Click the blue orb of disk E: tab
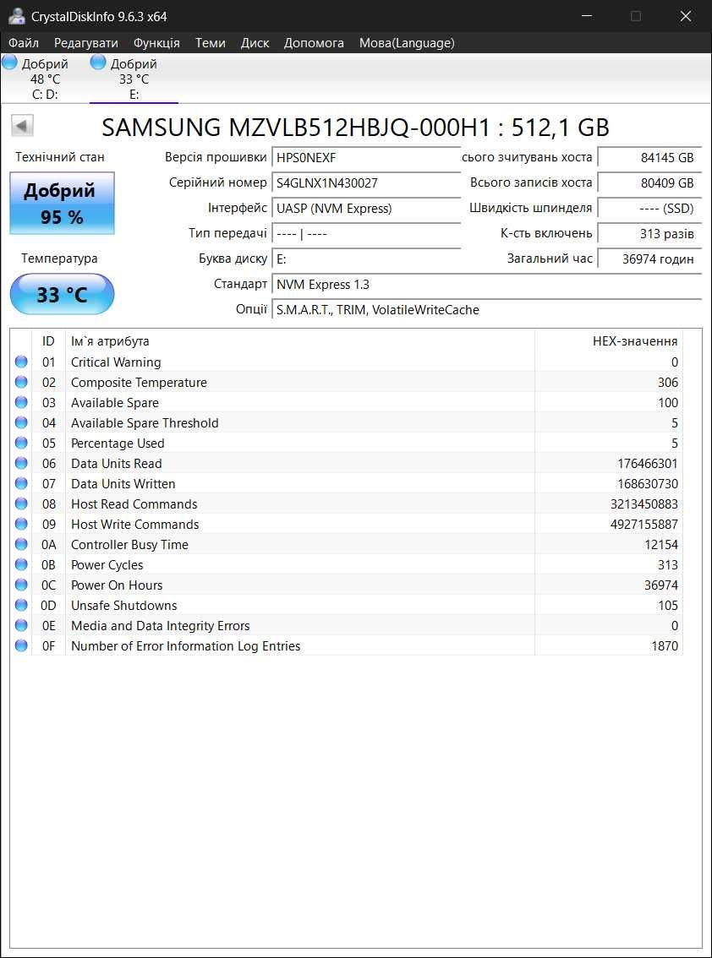Image resolution: width=712 pixels, height=958 pixels. (98, 62)
